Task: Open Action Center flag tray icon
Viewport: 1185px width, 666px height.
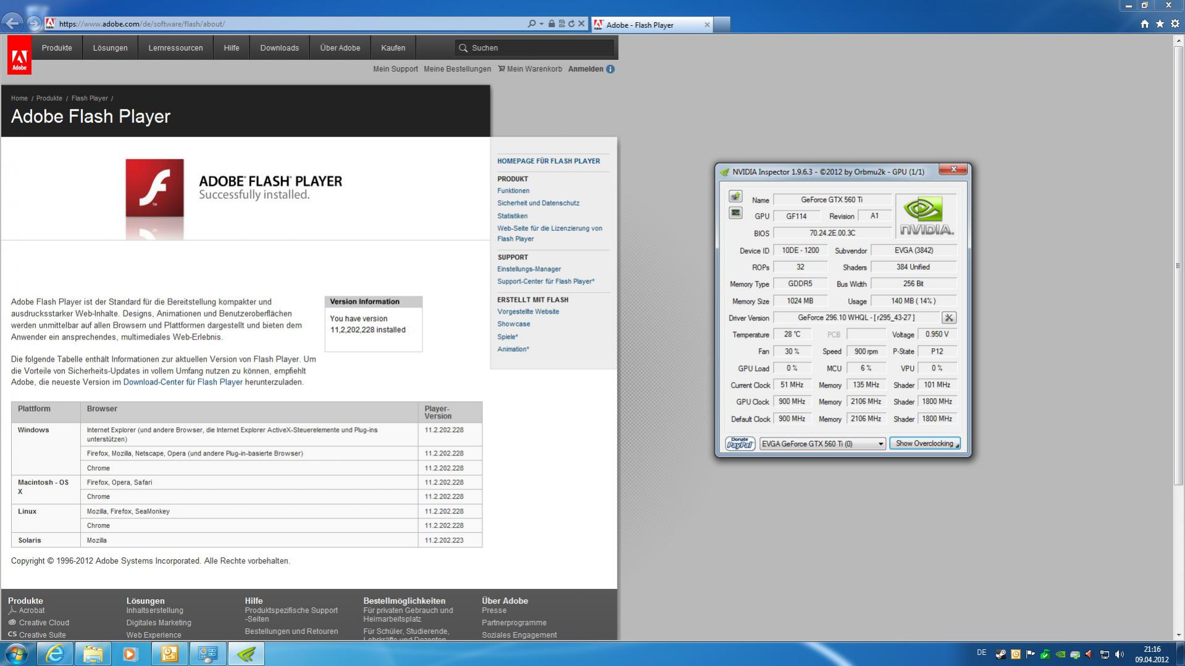Action: 1030,654
